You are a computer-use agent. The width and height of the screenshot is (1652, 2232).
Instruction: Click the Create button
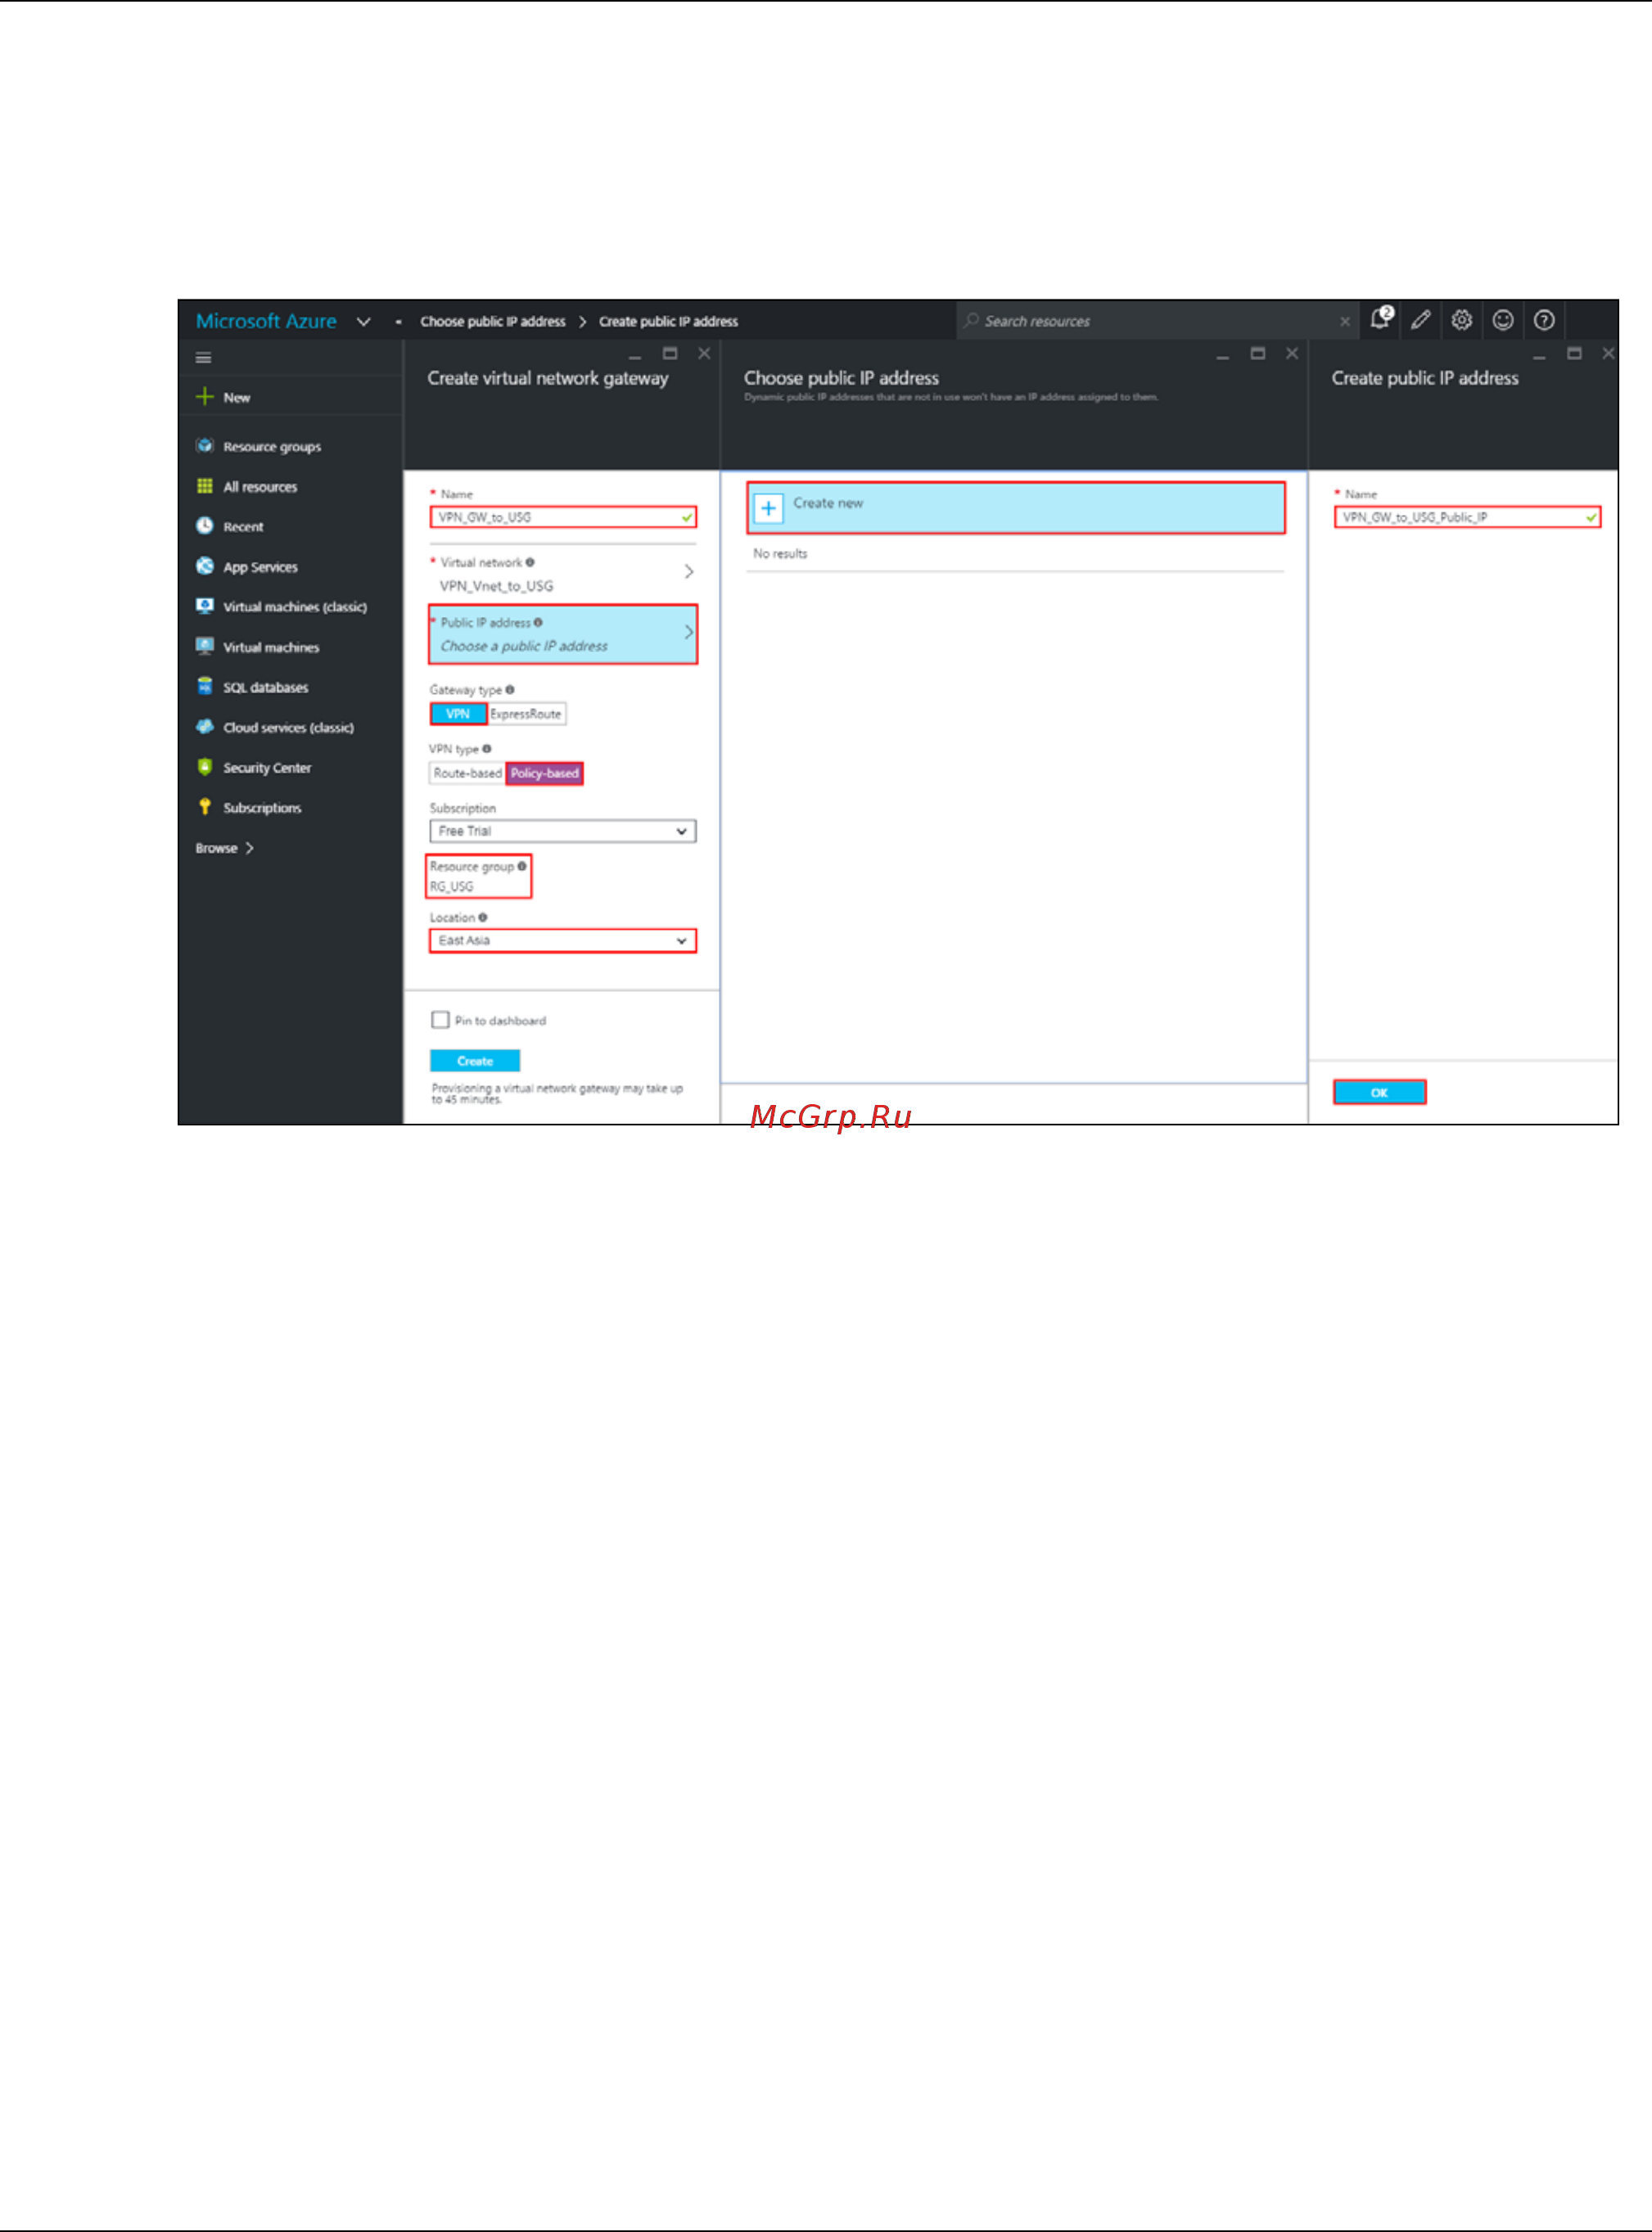[x=475, y=1061]
